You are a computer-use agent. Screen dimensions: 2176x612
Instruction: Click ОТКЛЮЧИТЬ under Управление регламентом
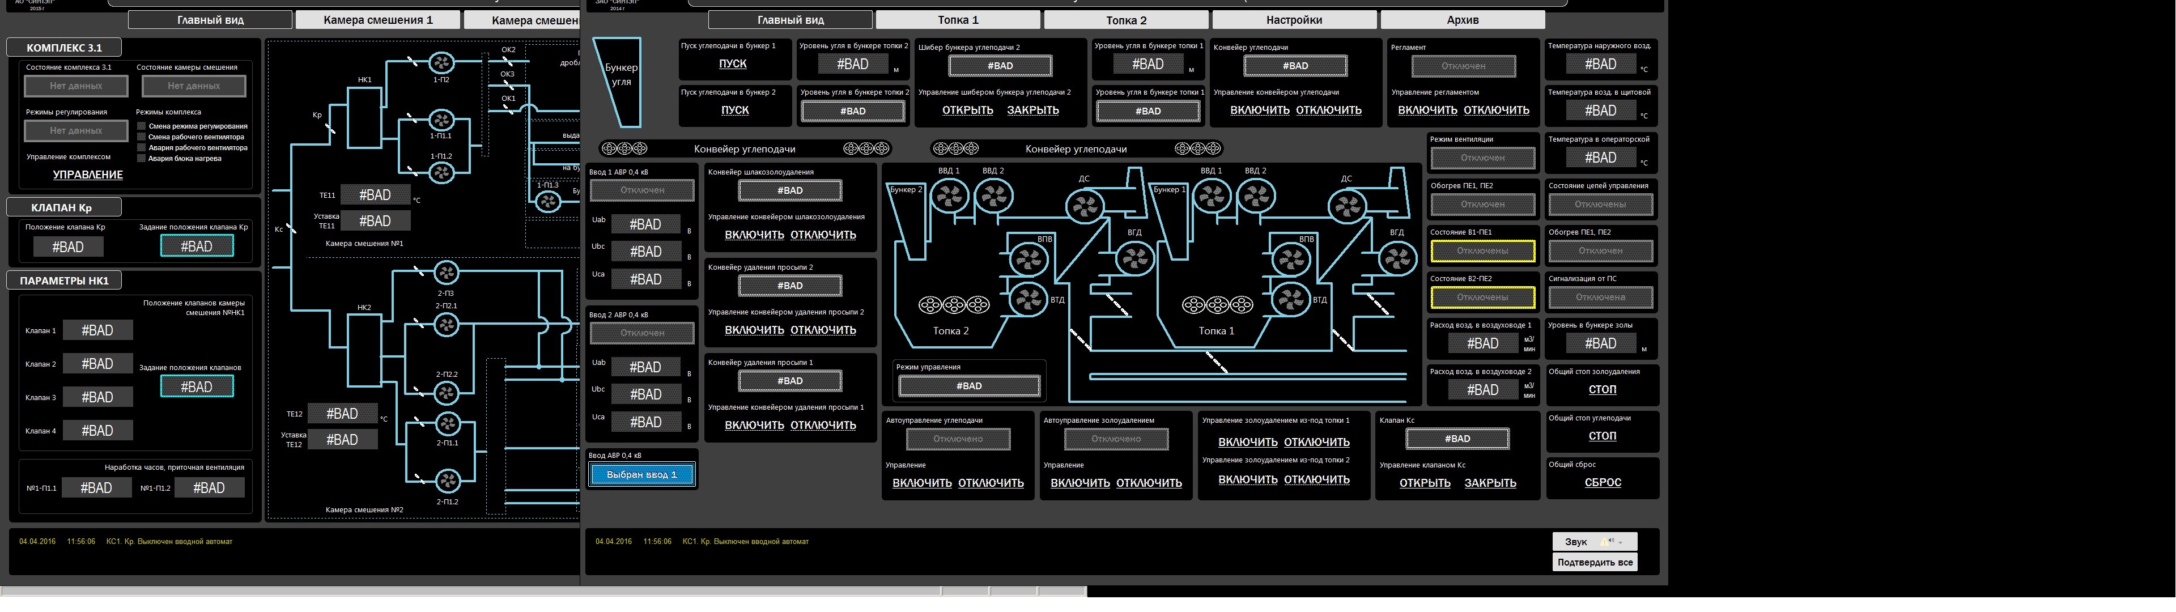tap(1496, 110)
